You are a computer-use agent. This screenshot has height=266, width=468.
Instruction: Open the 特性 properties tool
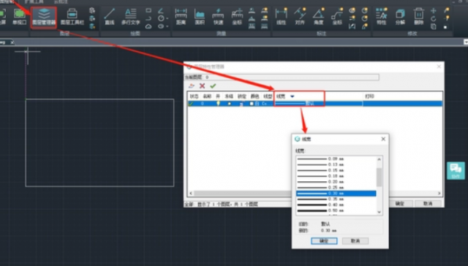pos(382,17)
